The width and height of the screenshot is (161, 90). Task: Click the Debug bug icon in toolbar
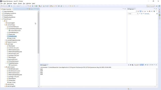point(33,6)
